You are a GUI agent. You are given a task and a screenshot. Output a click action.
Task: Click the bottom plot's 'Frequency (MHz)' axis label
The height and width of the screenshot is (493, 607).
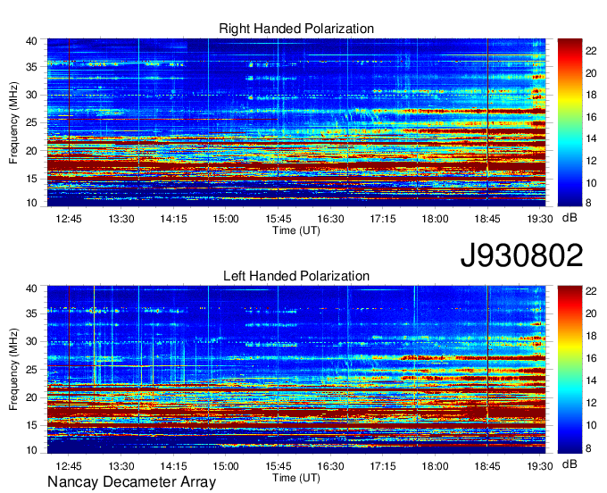(13, 370)
